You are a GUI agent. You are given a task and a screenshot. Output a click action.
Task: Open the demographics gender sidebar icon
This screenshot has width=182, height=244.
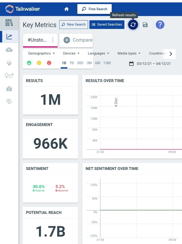pos(9,76)
